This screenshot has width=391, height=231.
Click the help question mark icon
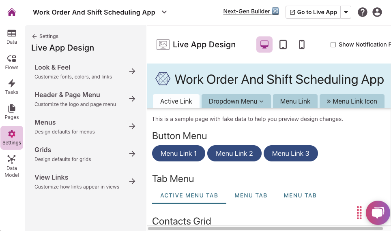tap(363, 12)
